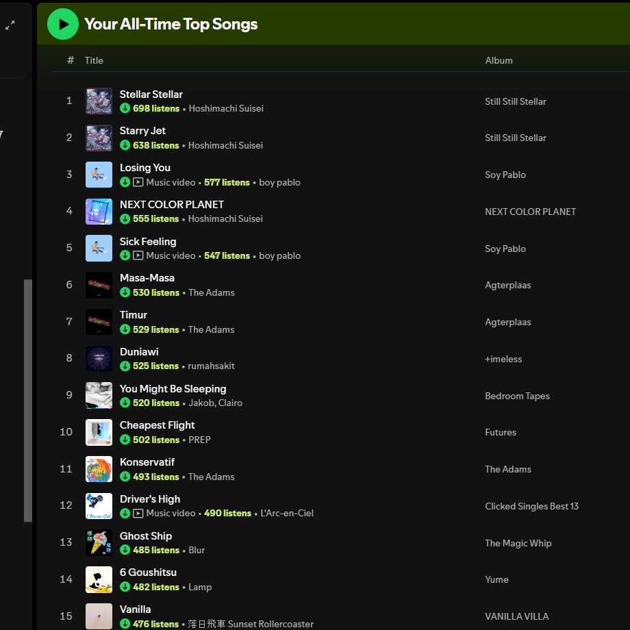The height and width of the screenshot is (630, 630).
Task: Go to Blur artist page
Action: (x=197, y=550)
